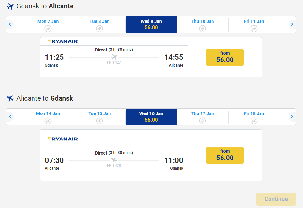
Task: Click the no-flight icon under Fri 11 Jan
Action: pyautogui.click(x=254, y=29)
